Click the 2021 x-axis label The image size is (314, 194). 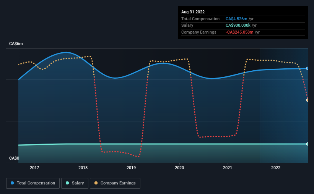tap(228, 168)
